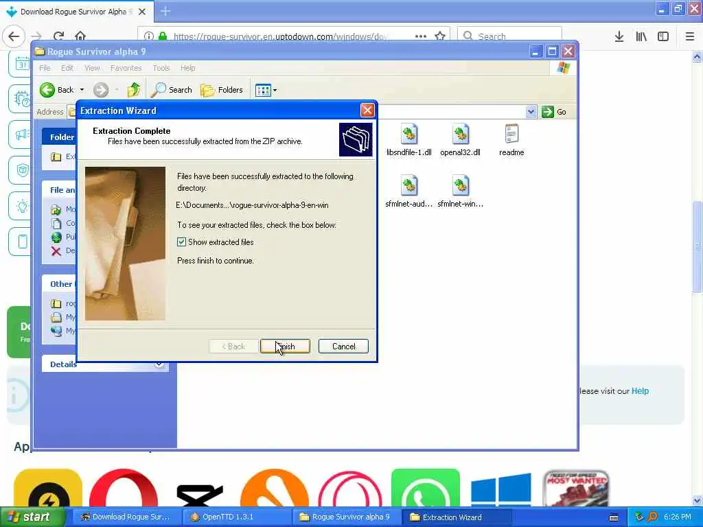This screenshot has width=703, height=527.
Task: Open Explorer Search tool
Action: (x=171, y=90)
